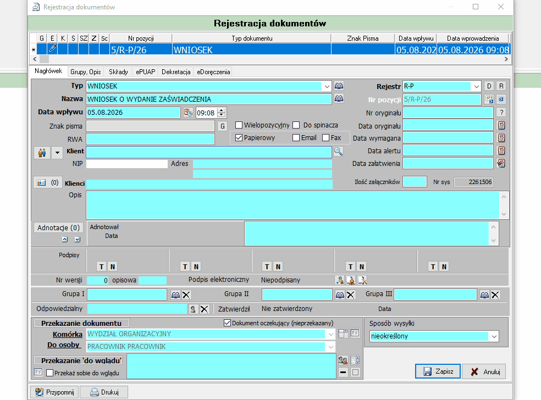This screenshot has width=541, height=400.
Task: Open the Typ dictionary book icon
Action: pyautogui.click(x=339, y=86)
